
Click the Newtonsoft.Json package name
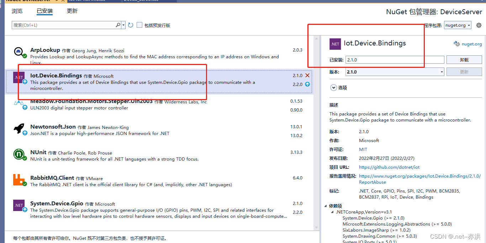[x=53, y=127]
